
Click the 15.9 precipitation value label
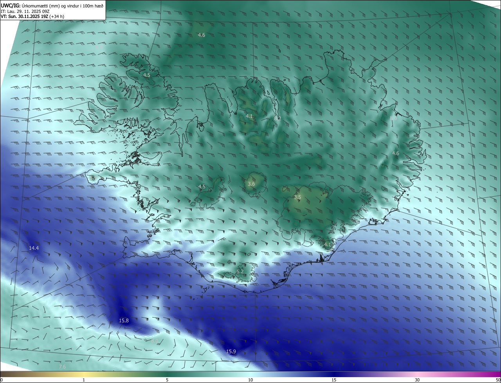[x=231, y=351]
